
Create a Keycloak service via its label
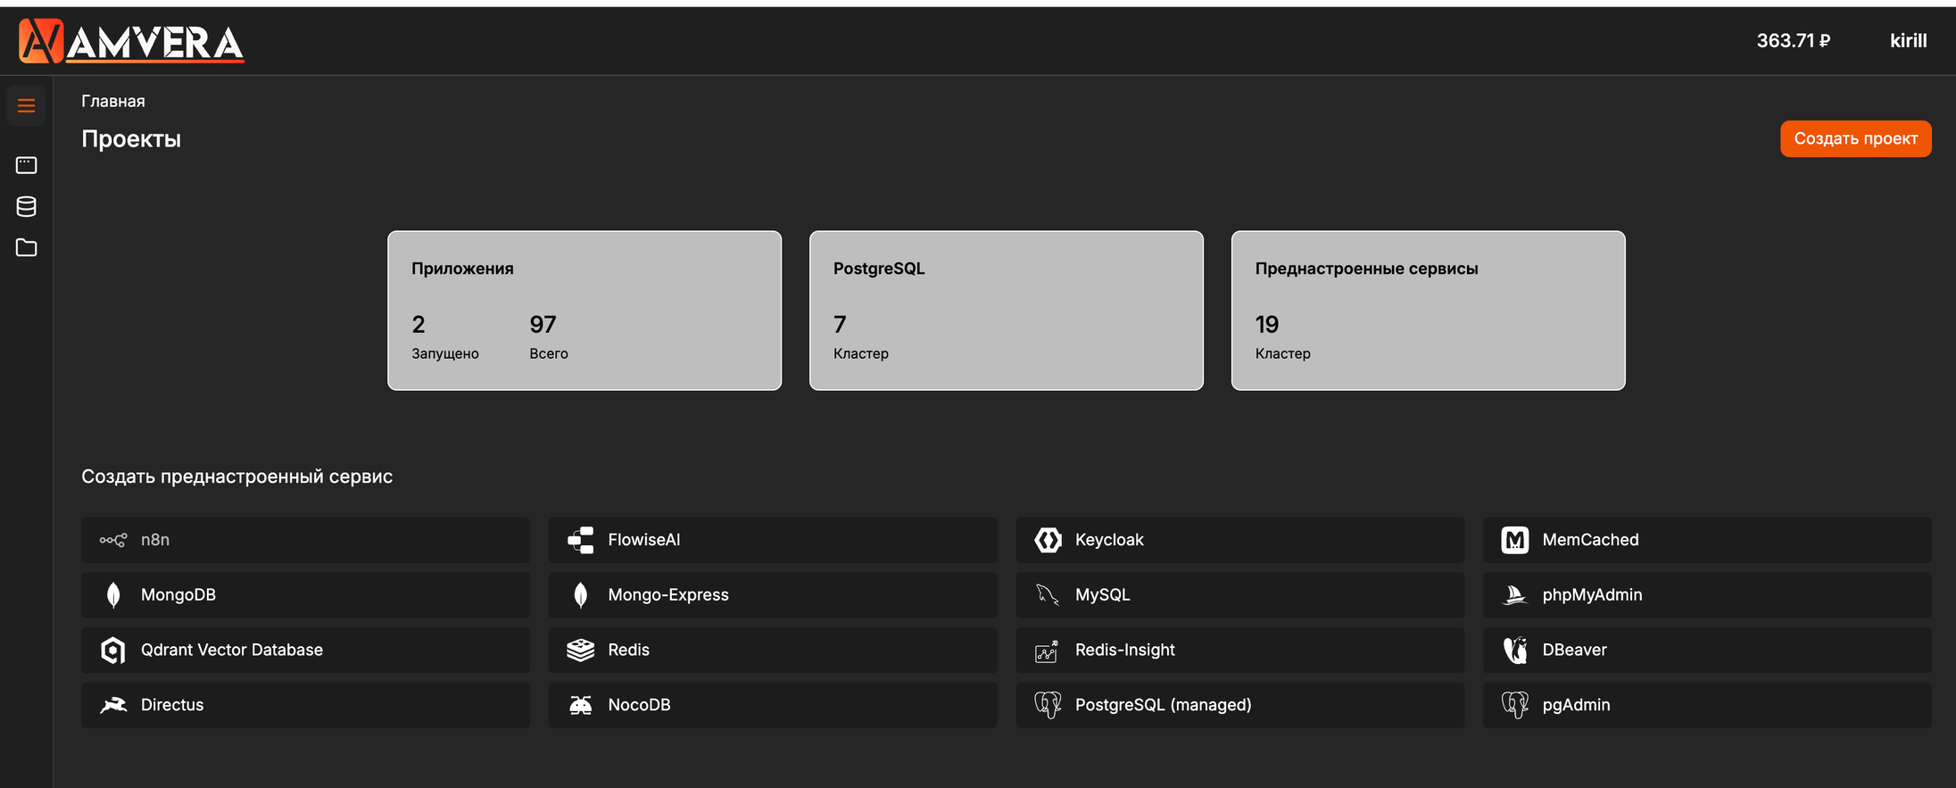(1109, 540)
